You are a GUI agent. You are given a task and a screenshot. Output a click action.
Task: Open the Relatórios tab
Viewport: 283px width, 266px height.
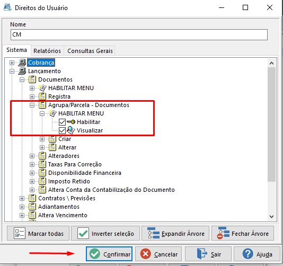click(x=47, y=51)
